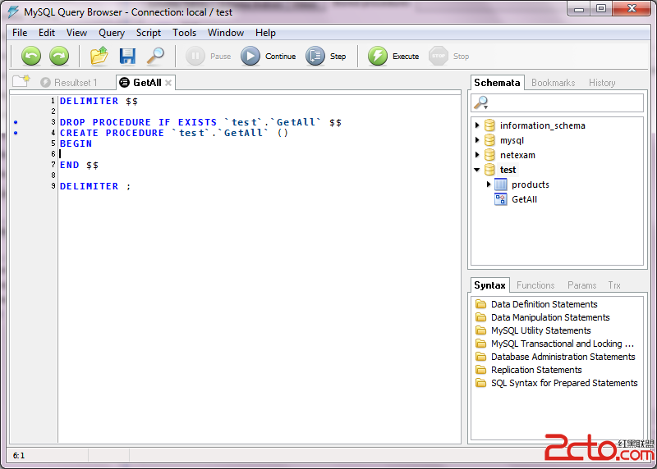The width and height of the screenshot is (657, 469).
Task: Click the new tab icon
Action: (x=21, y=81)
